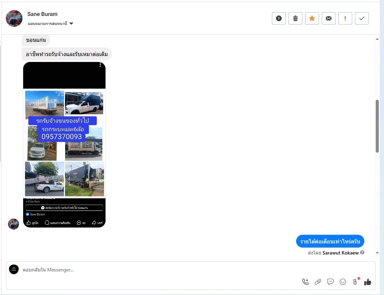This screenshot has width=384, height=295.
Task: Click Sane Buram label in the shared post
Action: click(37, 214)
